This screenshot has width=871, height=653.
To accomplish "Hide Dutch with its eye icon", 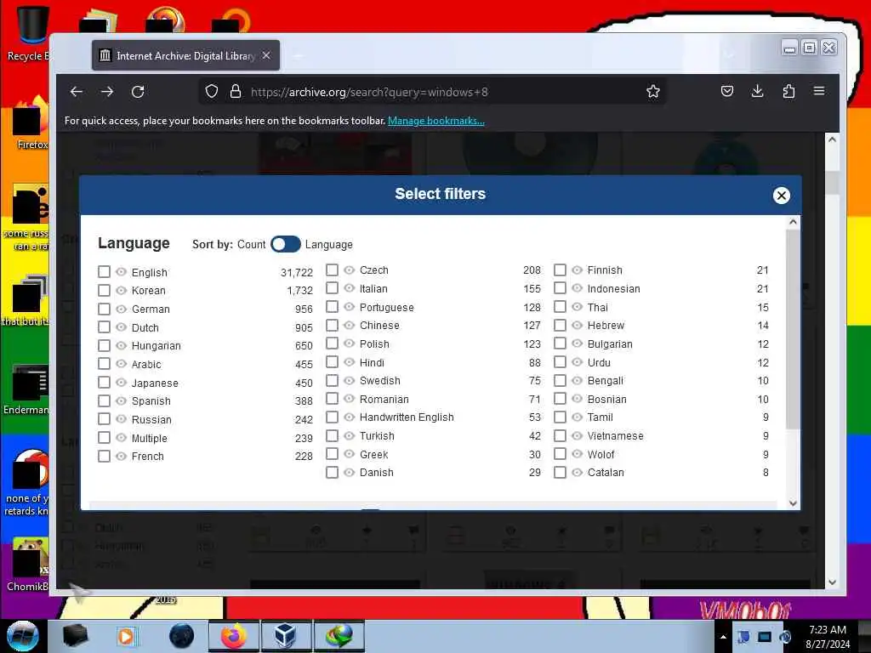I will pyautogui.click(x=121, y=327).
